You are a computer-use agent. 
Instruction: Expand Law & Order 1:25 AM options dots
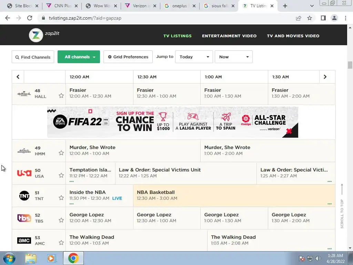[330, 181]
